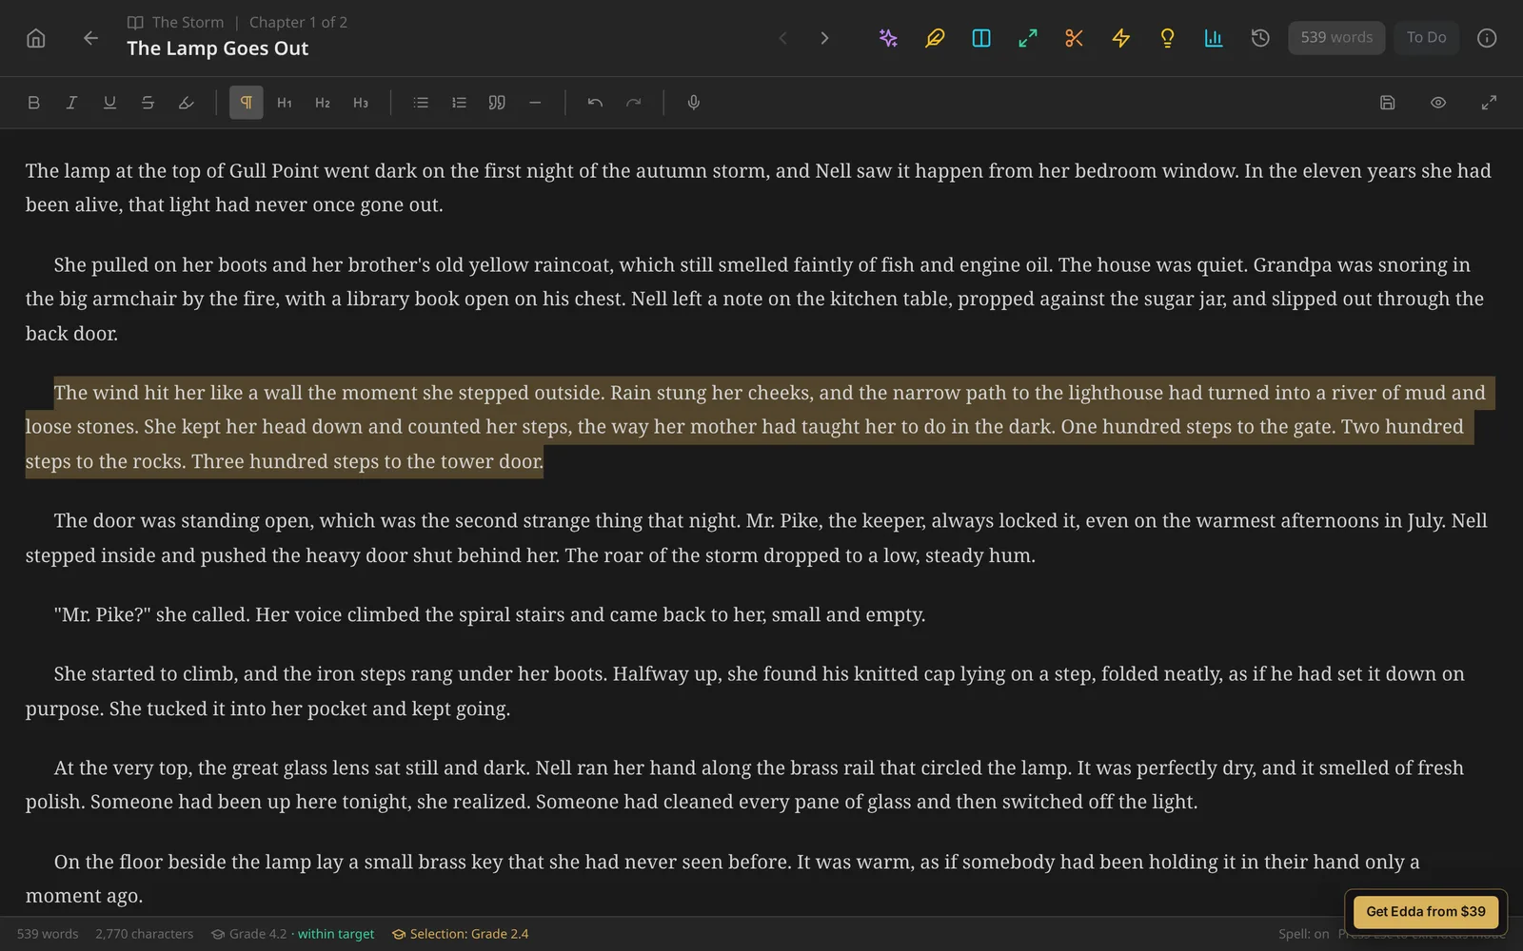Image resolution: width=1523 pixels, height=951 pixels.
Task: Go to the next chapter arrow
Action: [x=824, y=38]
